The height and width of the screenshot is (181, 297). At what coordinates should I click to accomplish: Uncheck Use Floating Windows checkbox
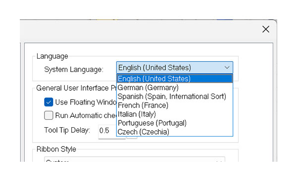tap(49, 102)
